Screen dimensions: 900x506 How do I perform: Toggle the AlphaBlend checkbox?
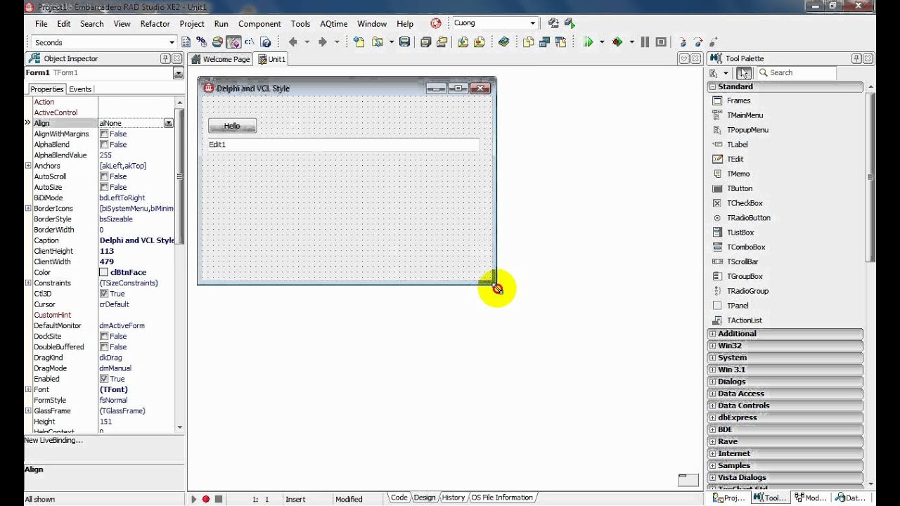(104, 144)
